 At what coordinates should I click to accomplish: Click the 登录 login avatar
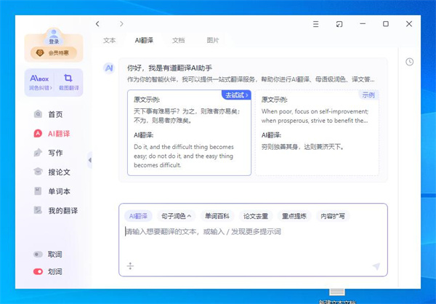click(54, 36)
